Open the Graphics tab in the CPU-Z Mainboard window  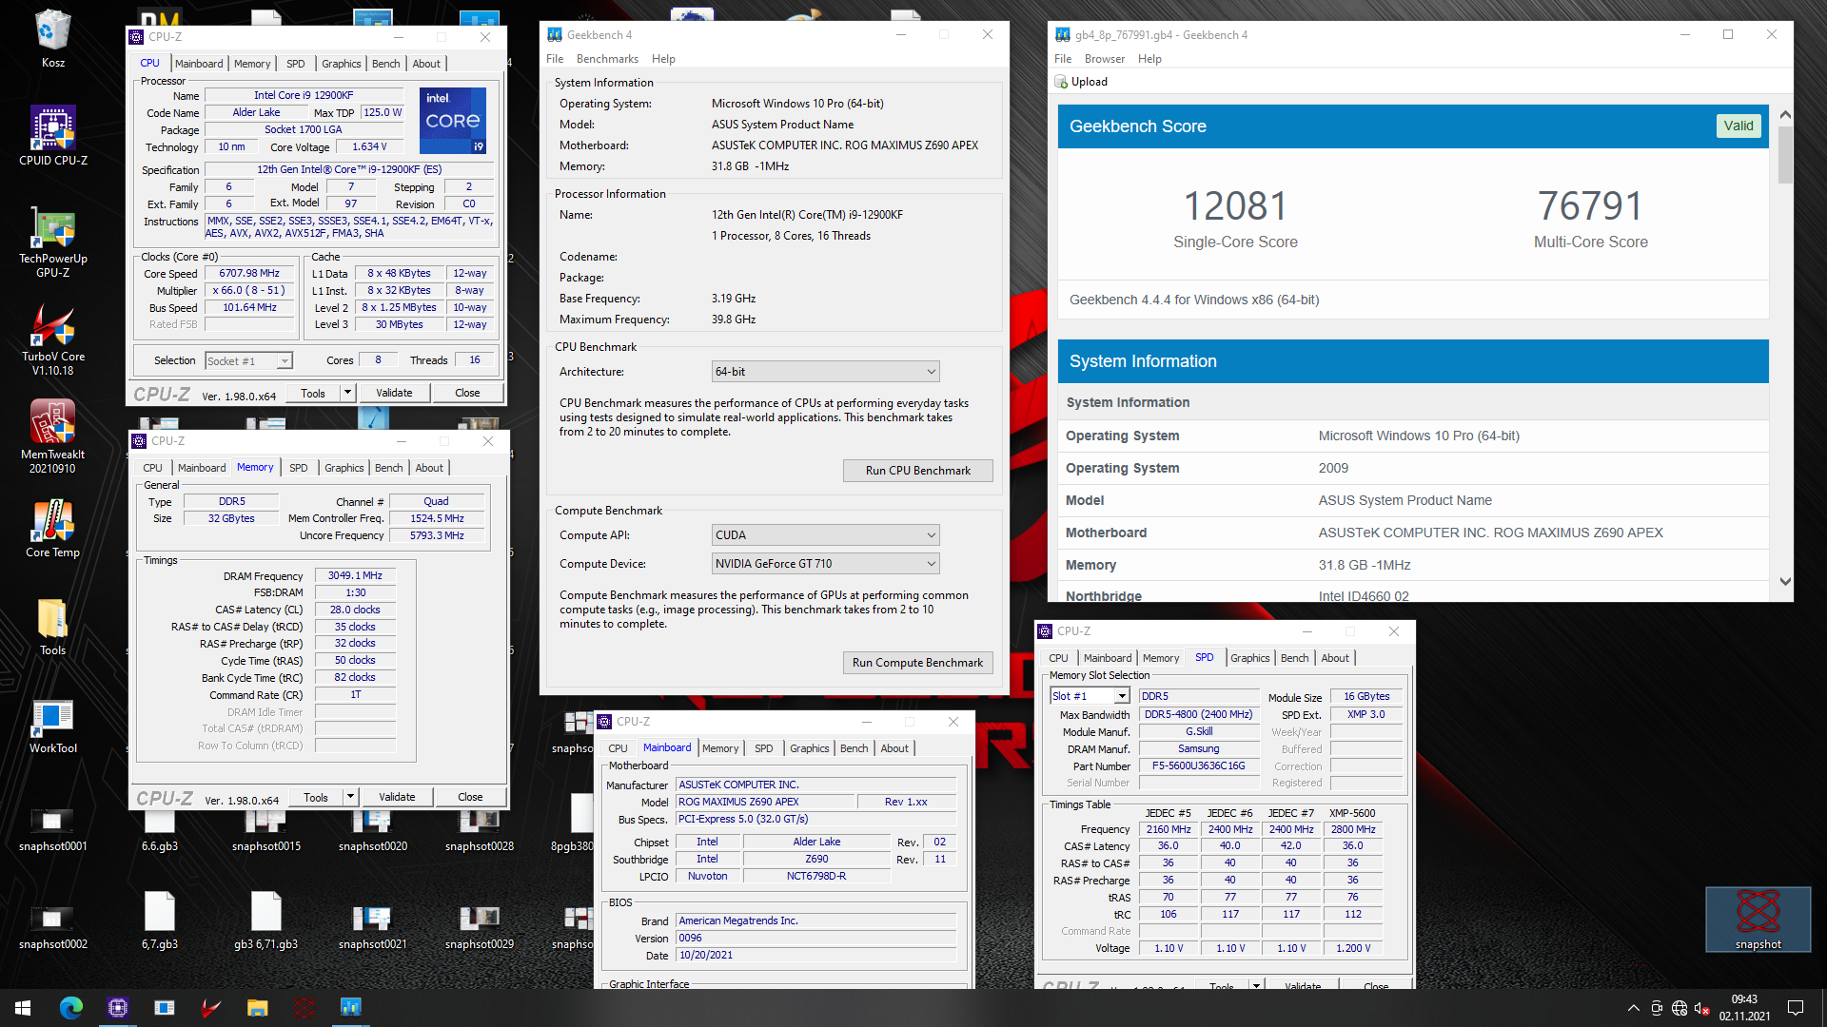810,748
